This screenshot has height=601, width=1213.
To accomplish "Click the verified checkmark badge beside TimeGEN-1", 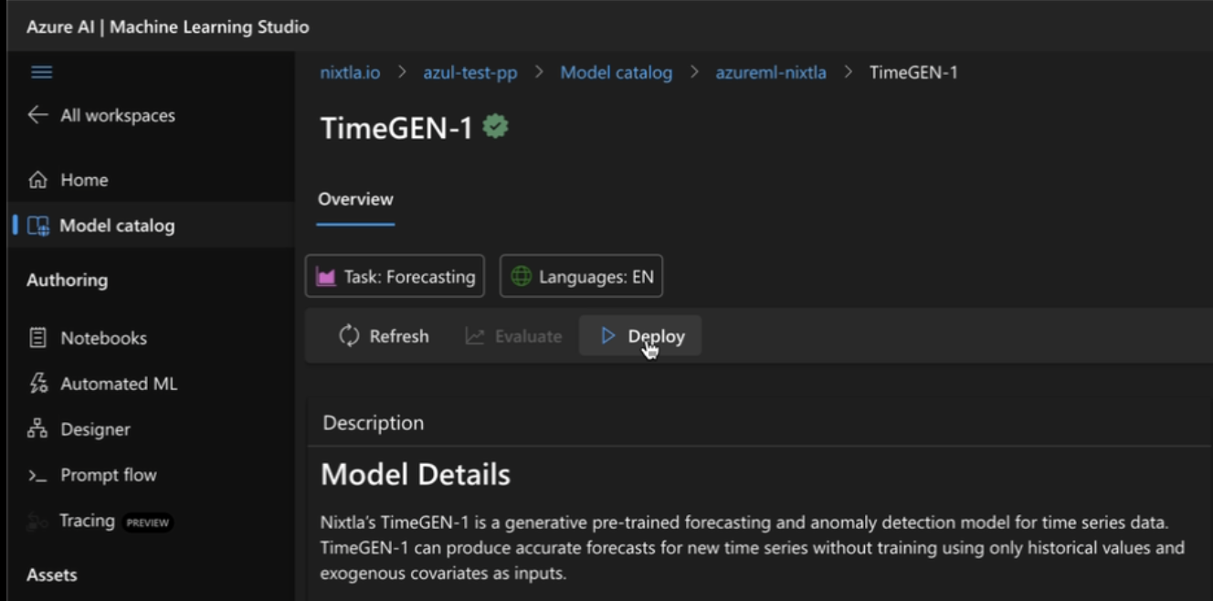I will tap(492, 128).
